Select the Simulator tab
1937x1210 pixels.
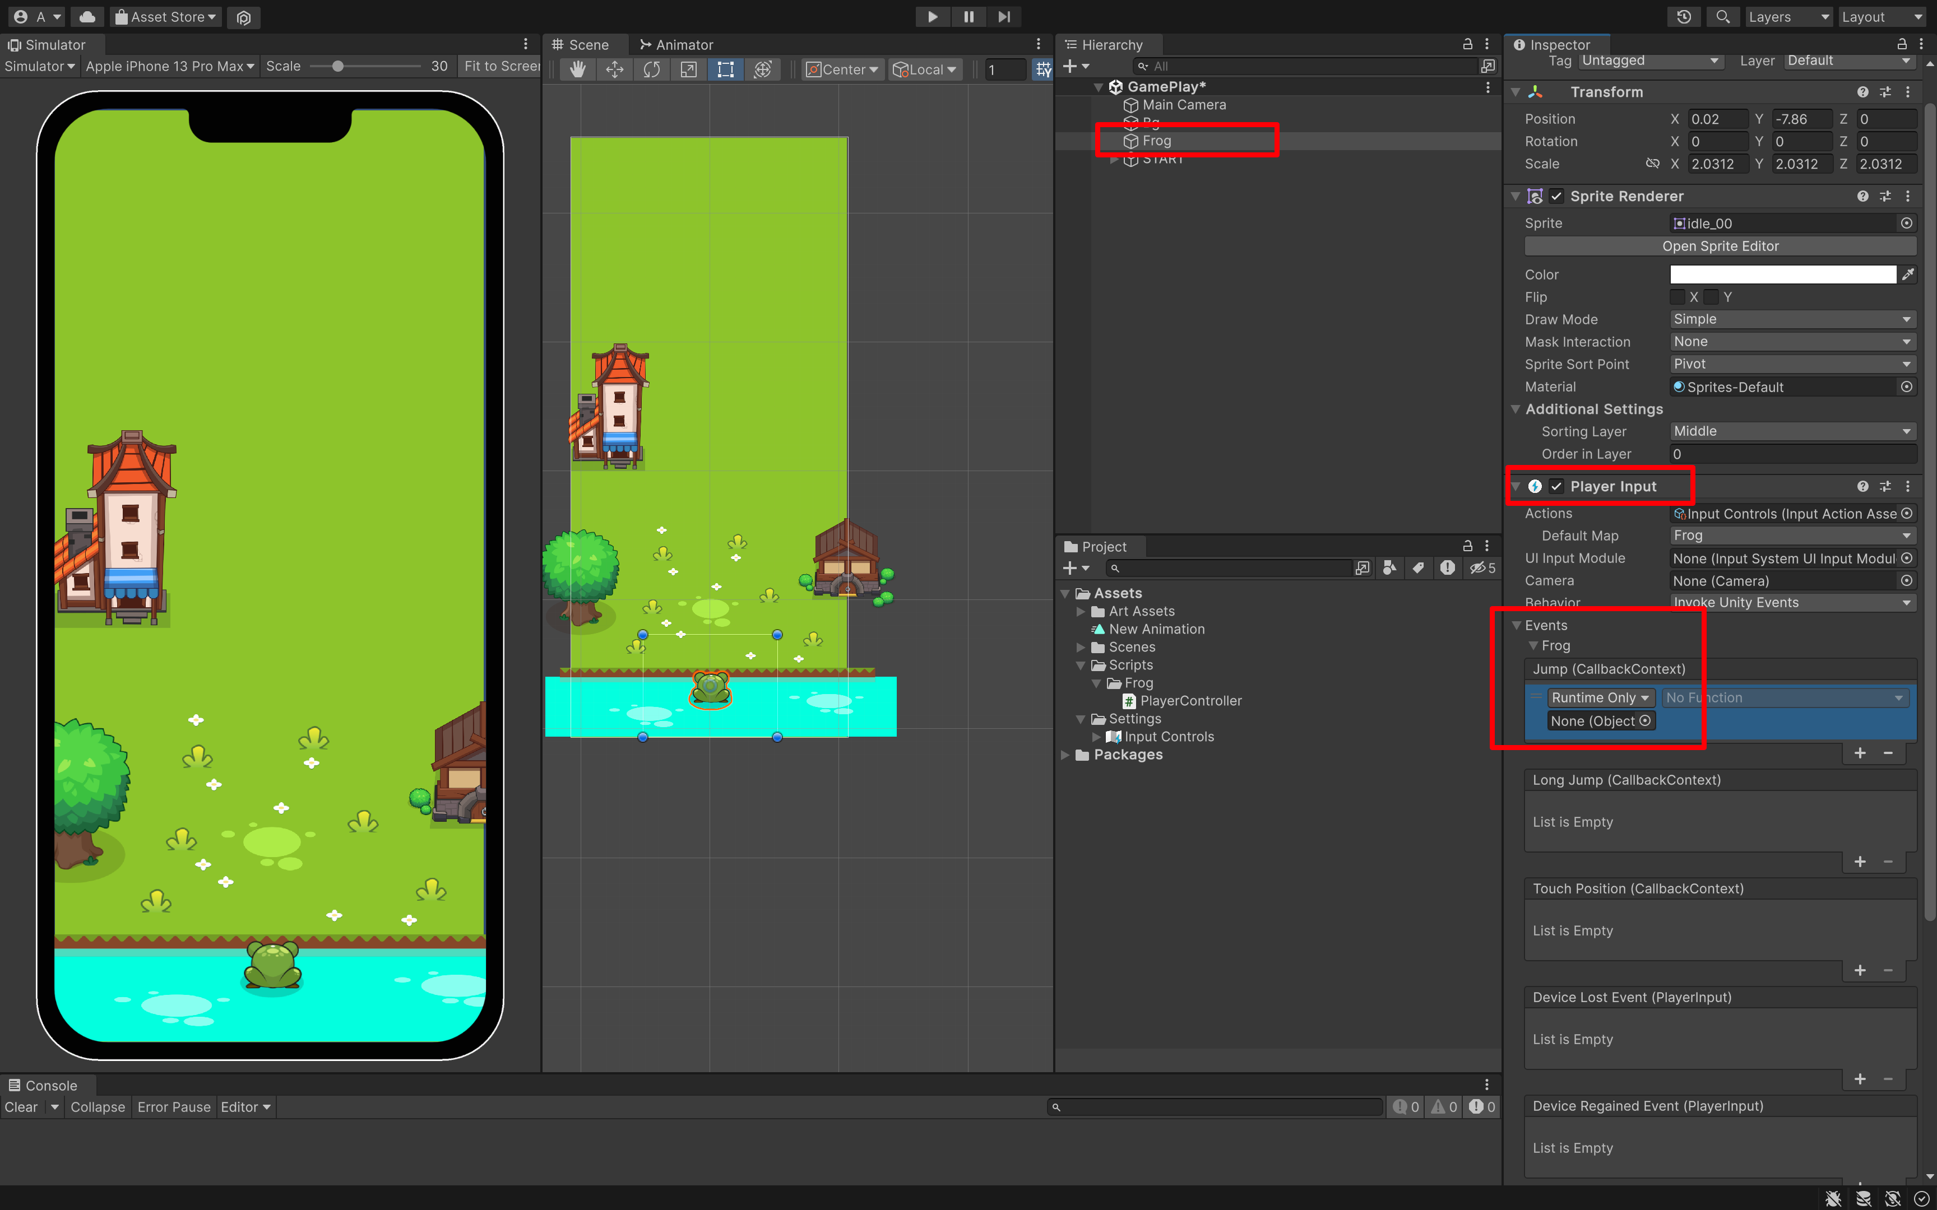pos(47,45)
